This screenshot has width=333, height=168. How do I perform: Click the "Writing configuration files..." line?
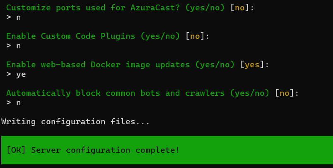tap(75, 122)
